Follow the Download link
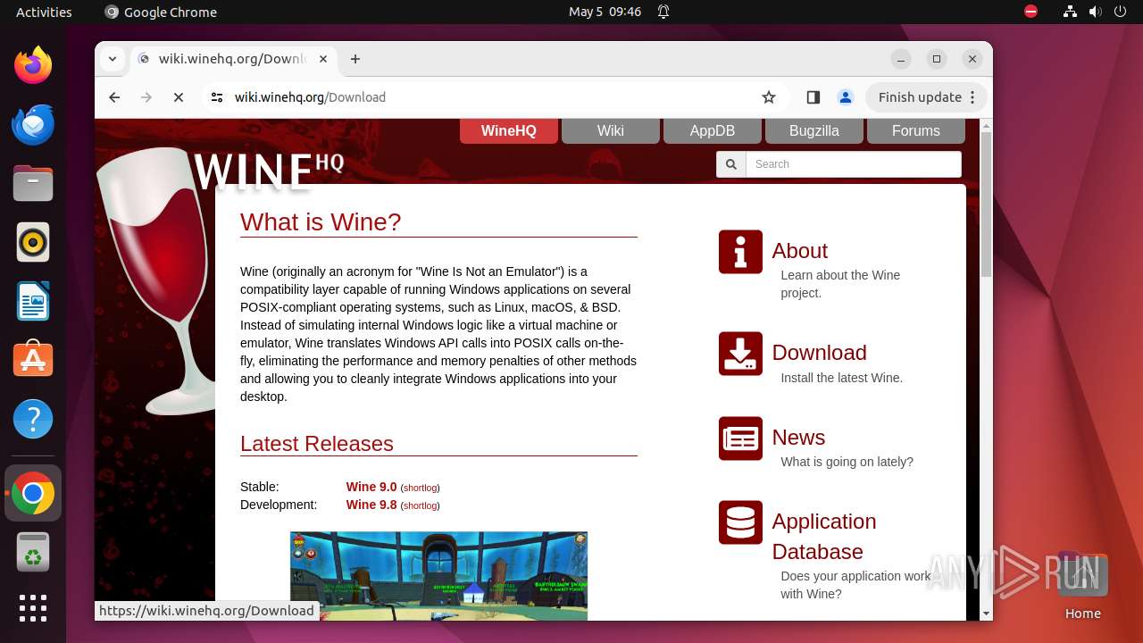The width and height of the screenshot is (1143, 643). pyautogui.click(x=819, y=353)
